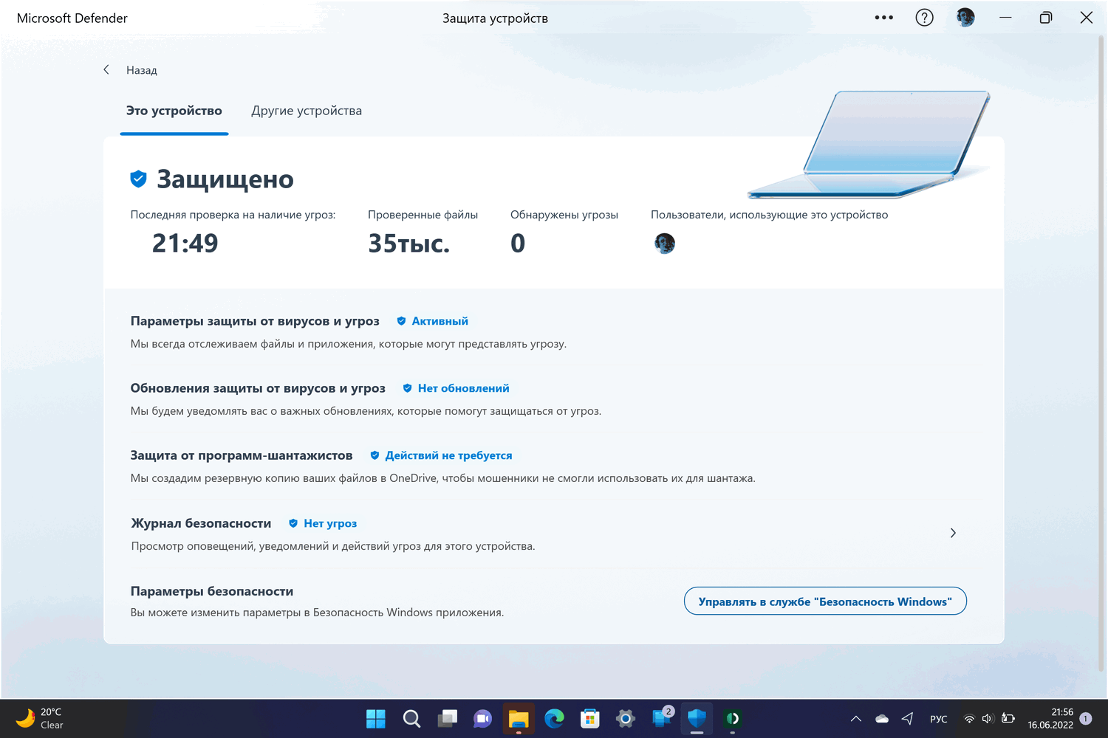
Task: Click the Назад back link
Action: coord(142,70)
